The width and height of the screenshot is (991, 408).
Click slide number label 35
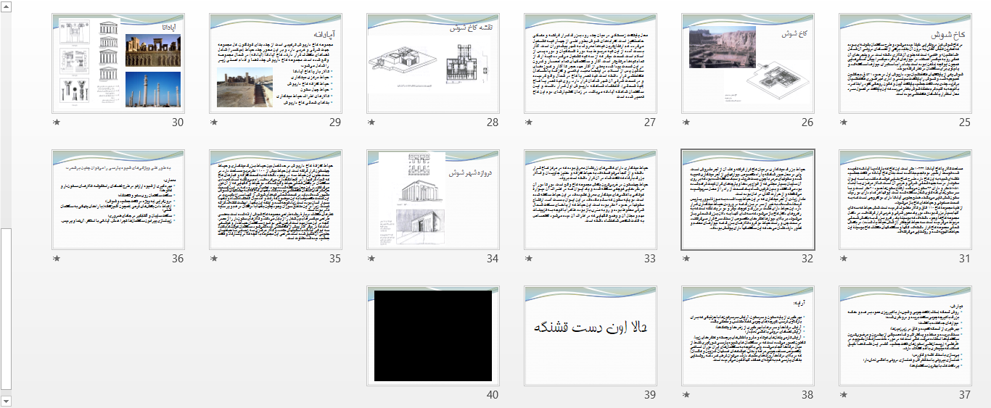point(334,259)
